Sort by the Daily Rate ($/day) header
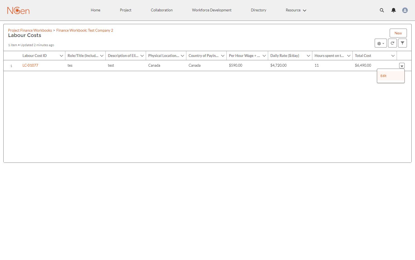Viewport: 415px width, 260px height. pos(285,56)
